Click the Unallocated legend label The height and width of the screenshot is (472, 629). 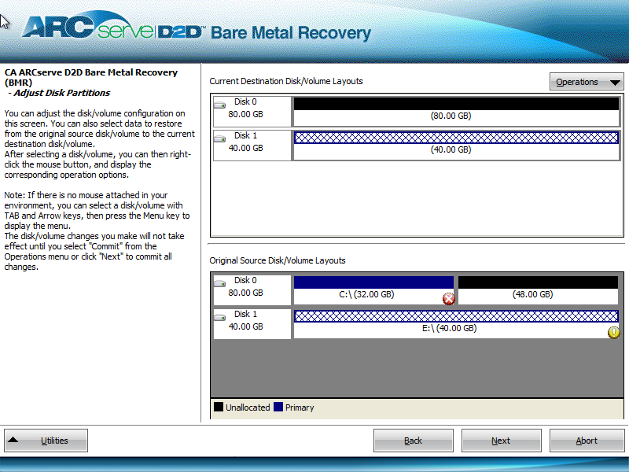click(248, 407)
